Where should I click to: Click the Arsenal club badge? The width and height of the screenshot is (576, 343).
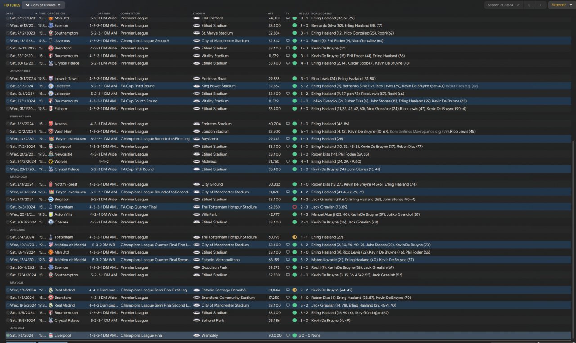(x=51, y=124)
